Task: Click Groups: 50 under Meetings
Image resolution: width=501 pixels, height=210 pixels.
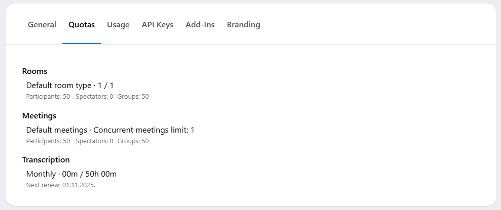Action: [x=133, y=141]
